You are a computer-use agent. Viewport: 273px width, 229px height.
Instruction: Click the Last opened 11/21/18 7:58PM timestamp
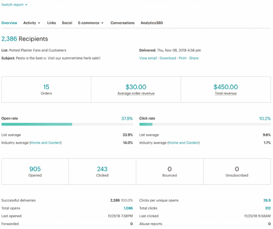point(120,216)
